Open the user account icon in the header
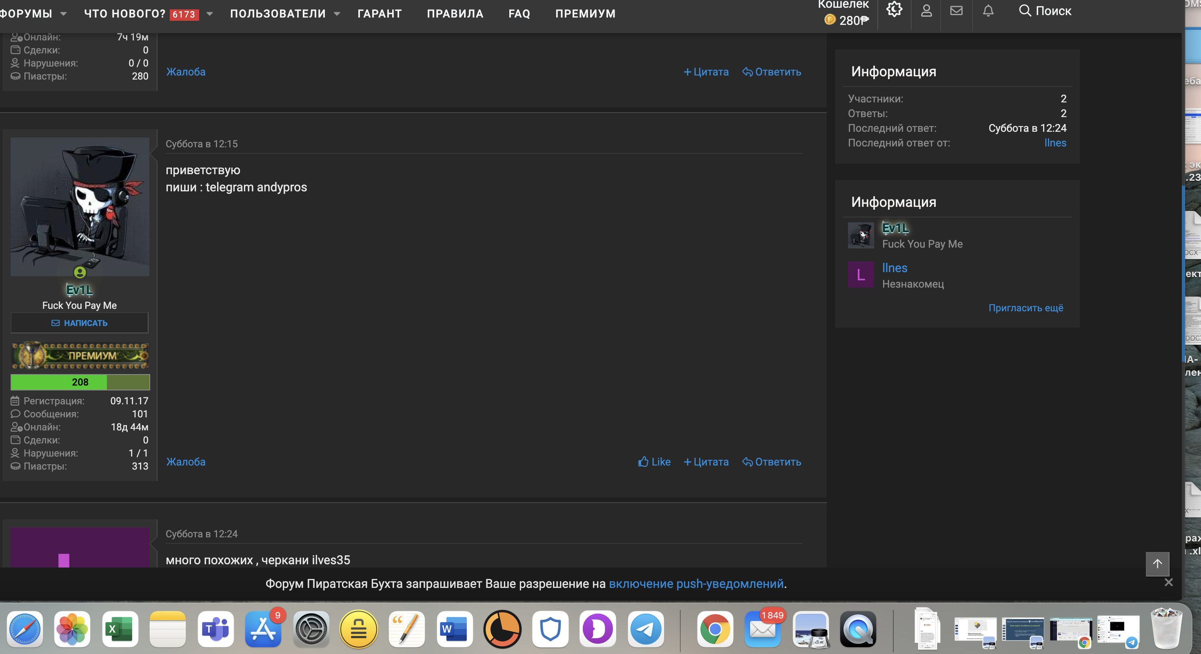The width and height of the screenshot is (1201, 654). coord(926,10)
